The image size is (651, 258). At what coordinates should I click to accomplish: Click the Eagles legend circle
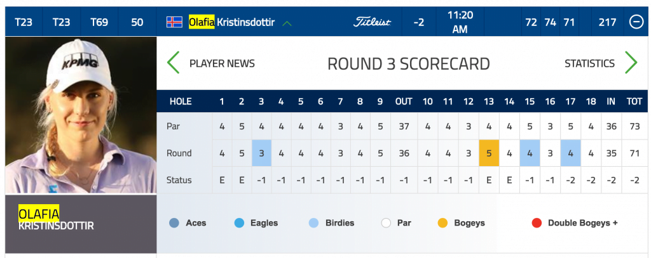click(239, 223)
